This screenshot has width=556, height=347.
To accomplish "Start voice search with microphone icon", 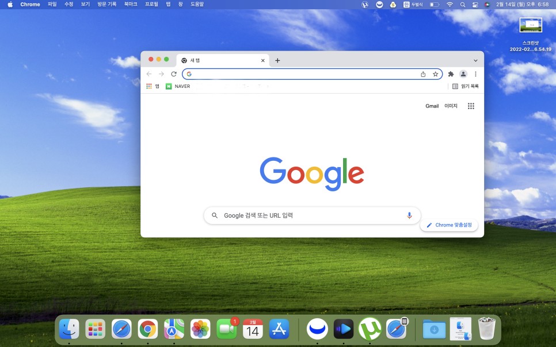I will pyautogui.click(x=409, y=215).
